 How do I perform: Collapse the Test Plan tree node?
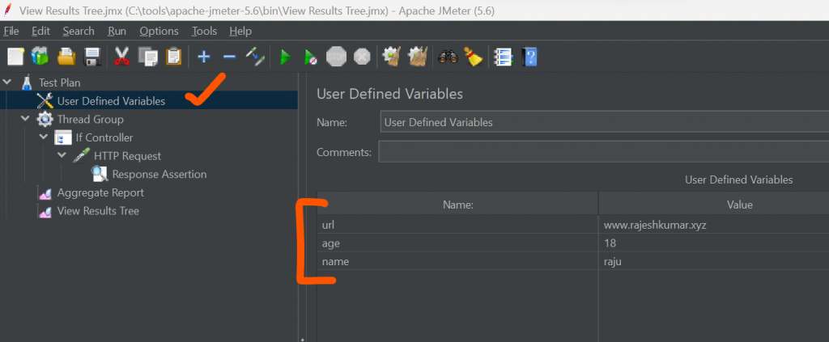click(x=8, y=82)
